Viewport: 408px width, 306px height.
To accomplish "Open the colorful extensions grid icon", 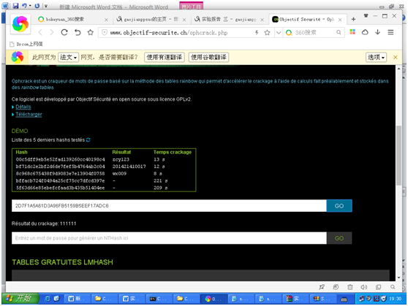I will pos(352,32).
